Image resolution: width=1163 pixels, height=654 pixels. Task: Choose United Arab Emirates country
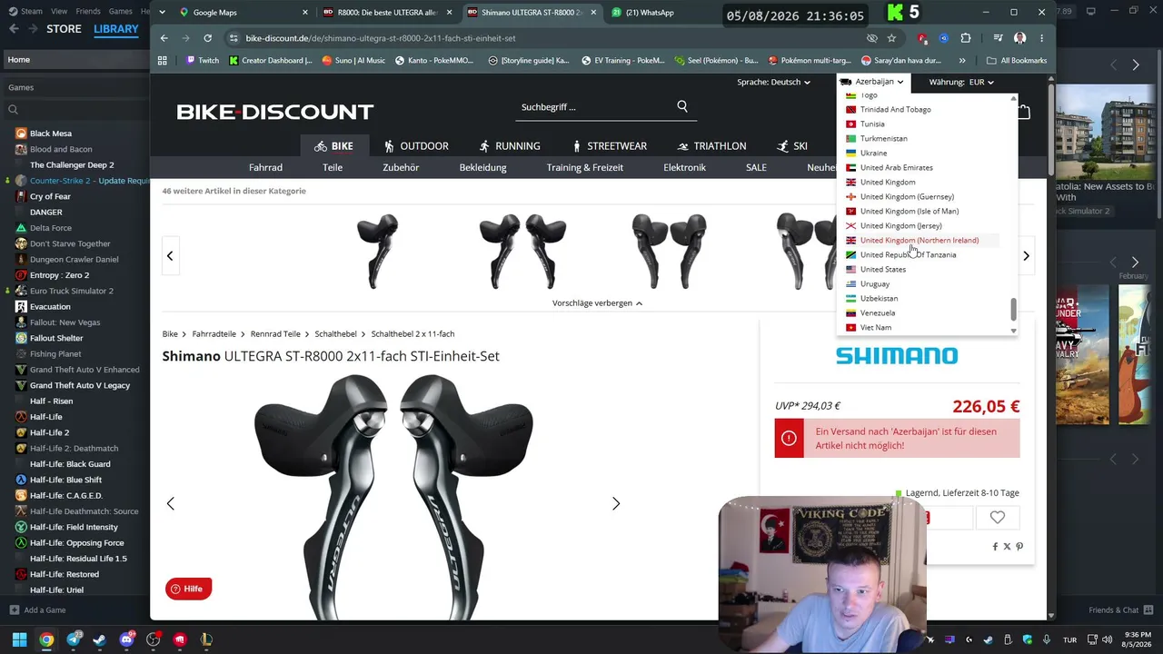coord(897,168)
